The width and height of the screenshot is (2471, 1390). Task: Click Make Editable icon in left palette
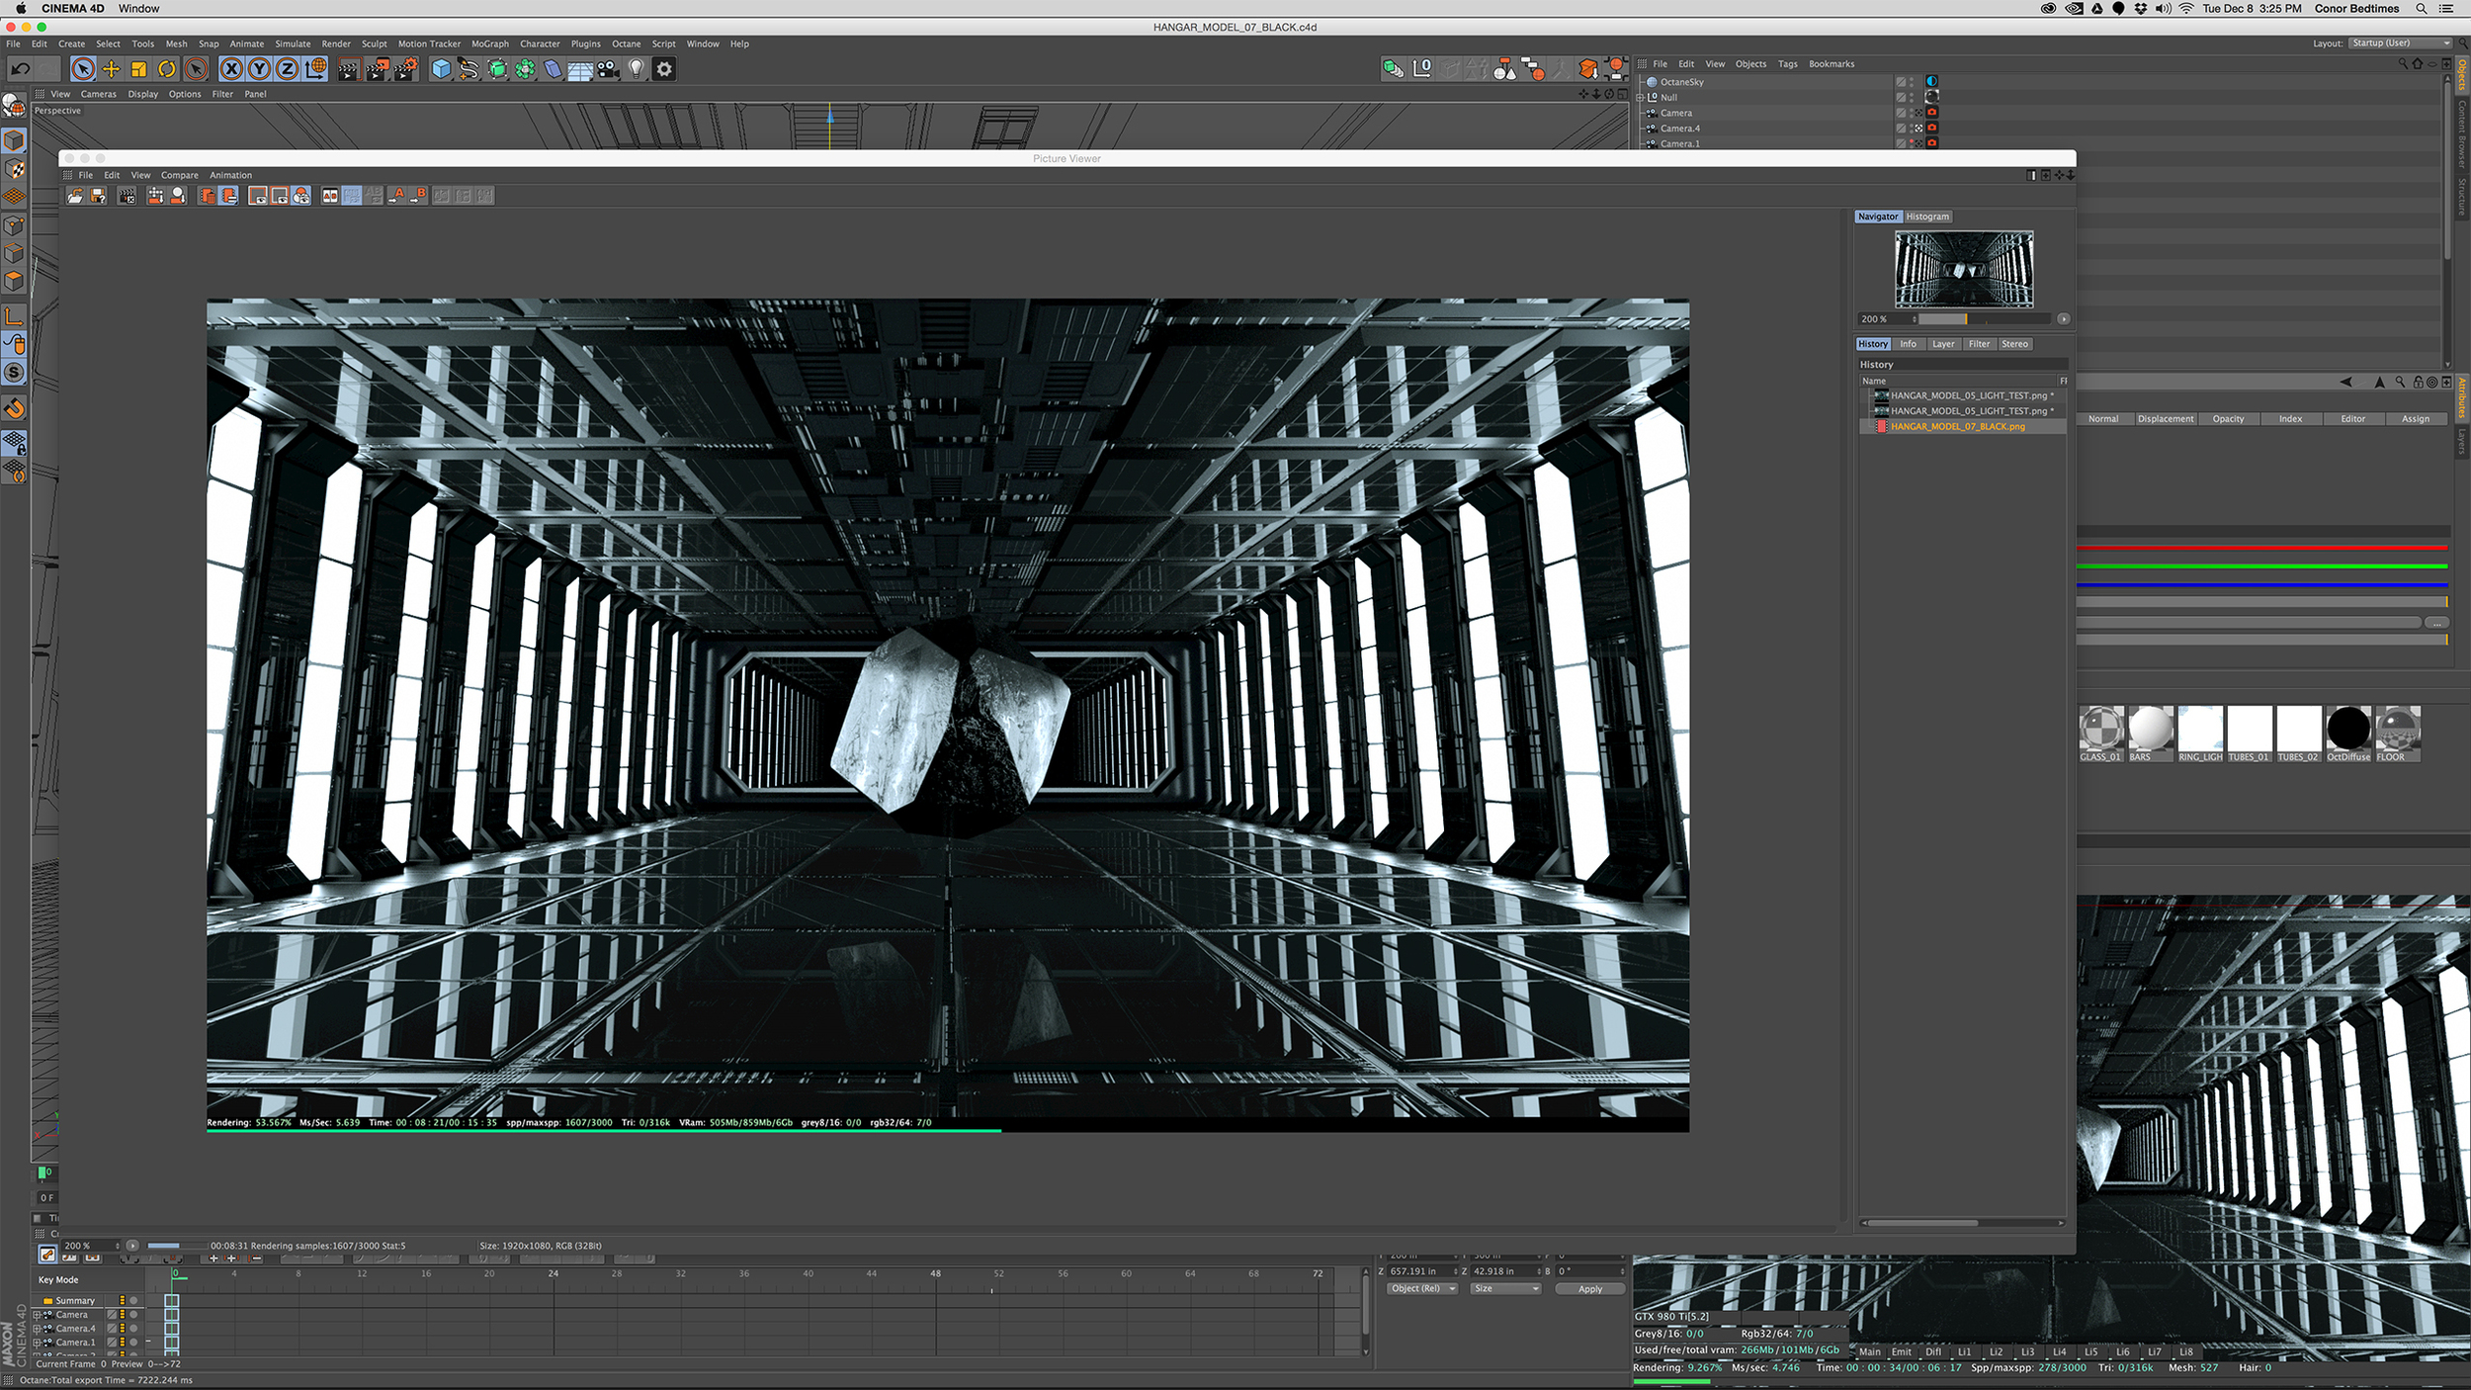pos(14,104)
